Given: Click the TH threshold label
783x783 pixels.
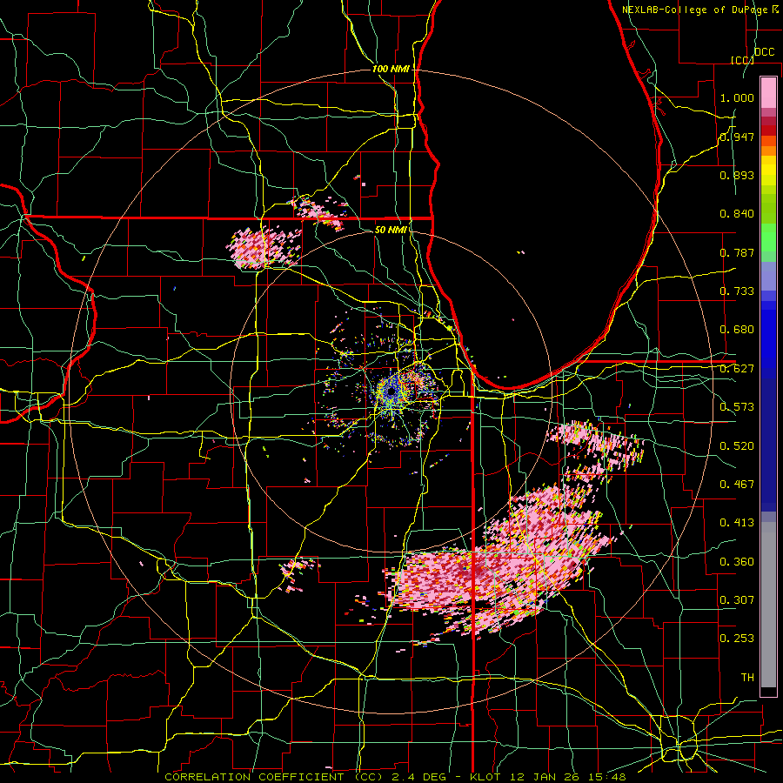Looking at the screenshot, I should pyautogui.click(x=747, y=678).
